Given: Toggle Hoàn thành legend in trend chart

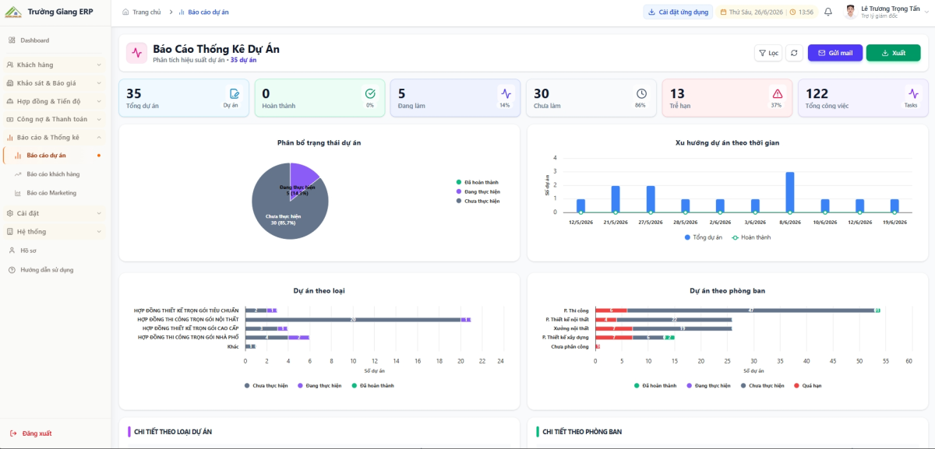Looking at the screenshot, I should pyautogui.click(x=752, y=237).
